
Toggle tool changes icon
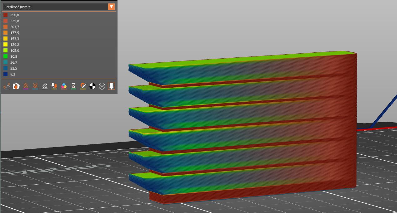pyautogui.click(x=54, y=86)
